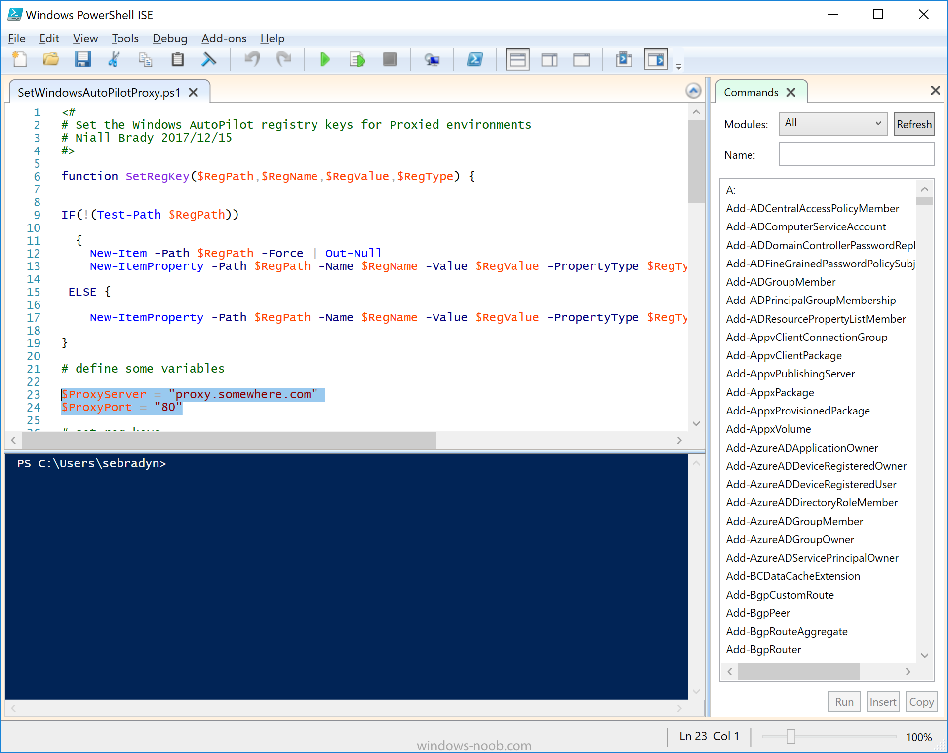Viewport: 948px width, 753px height.
Task: Run the script with green play icon
Action: (x=325, y=60)
